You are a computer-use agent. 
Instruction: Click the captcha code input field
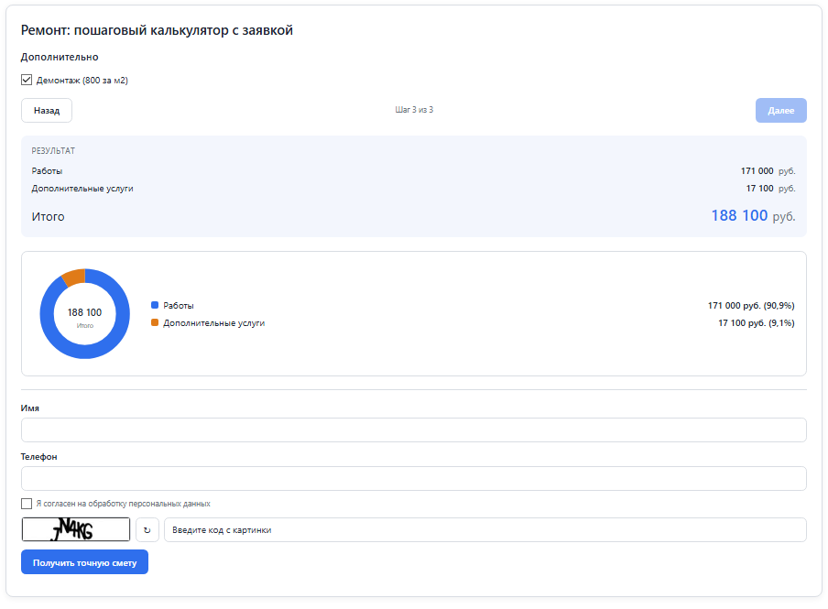pos(485,529)
